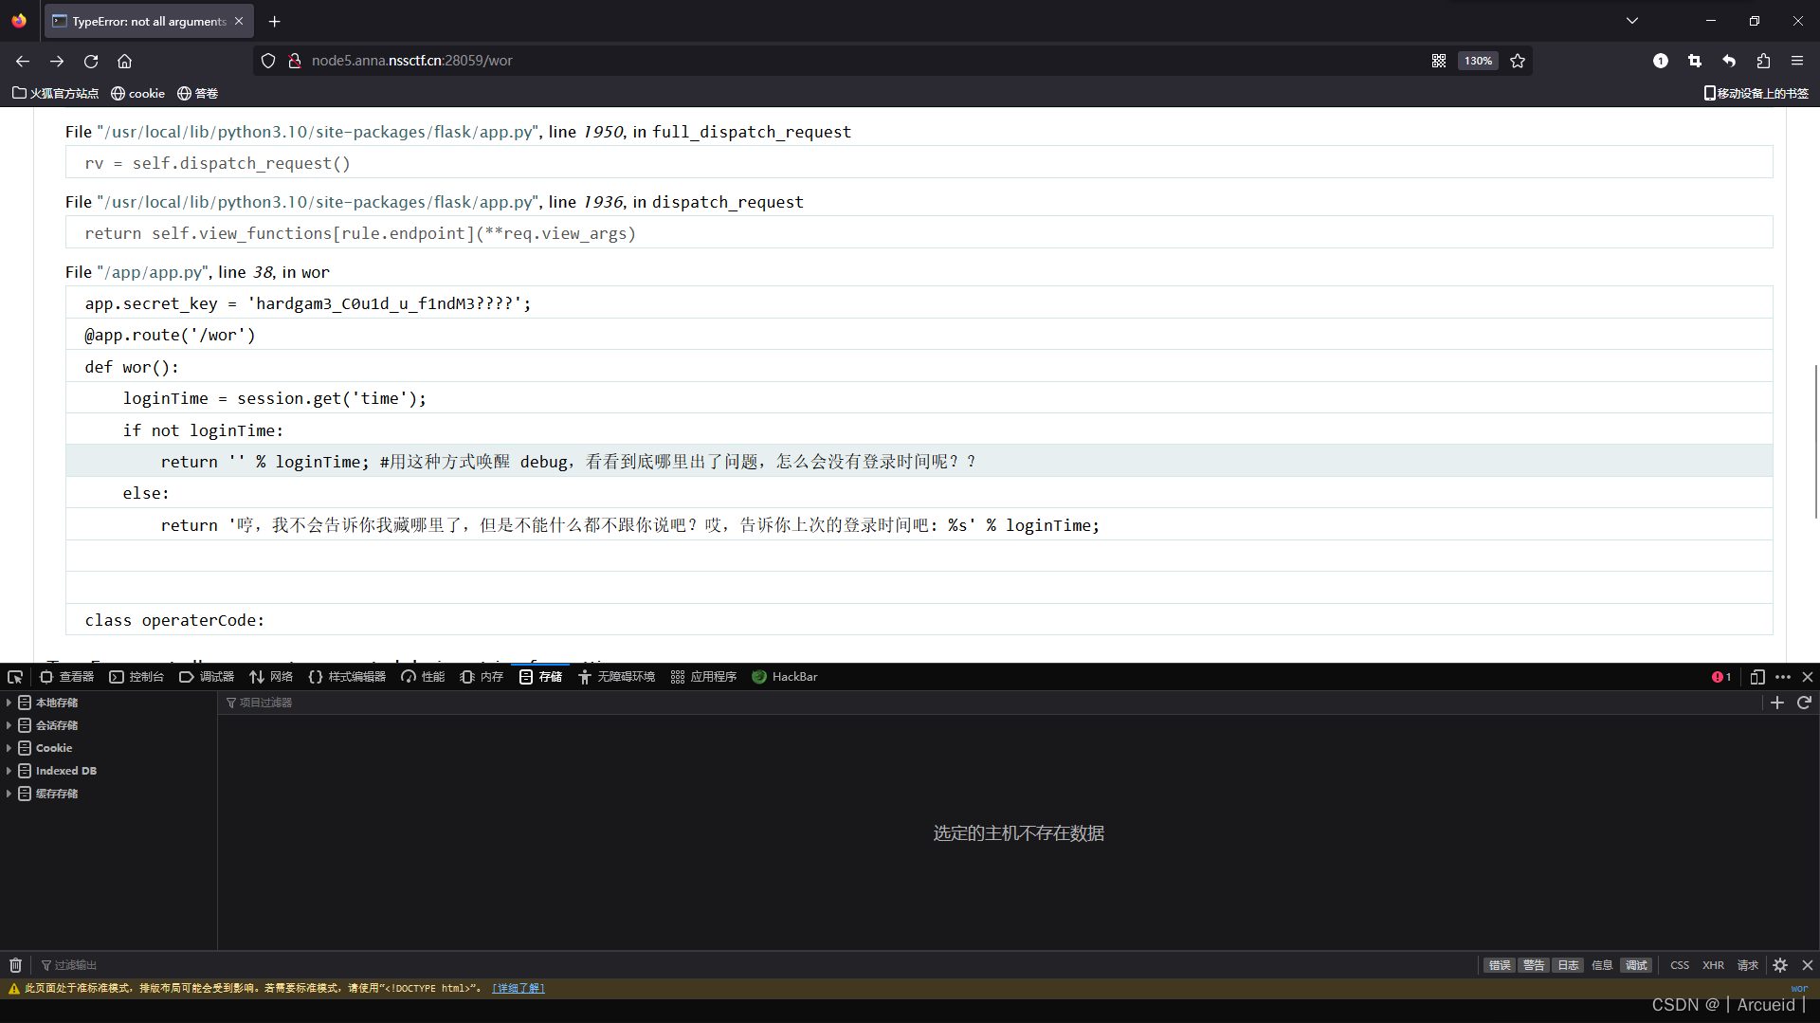Open a new browser tab
Viewport: 1820px width, 1023px height.
point(275,21)
